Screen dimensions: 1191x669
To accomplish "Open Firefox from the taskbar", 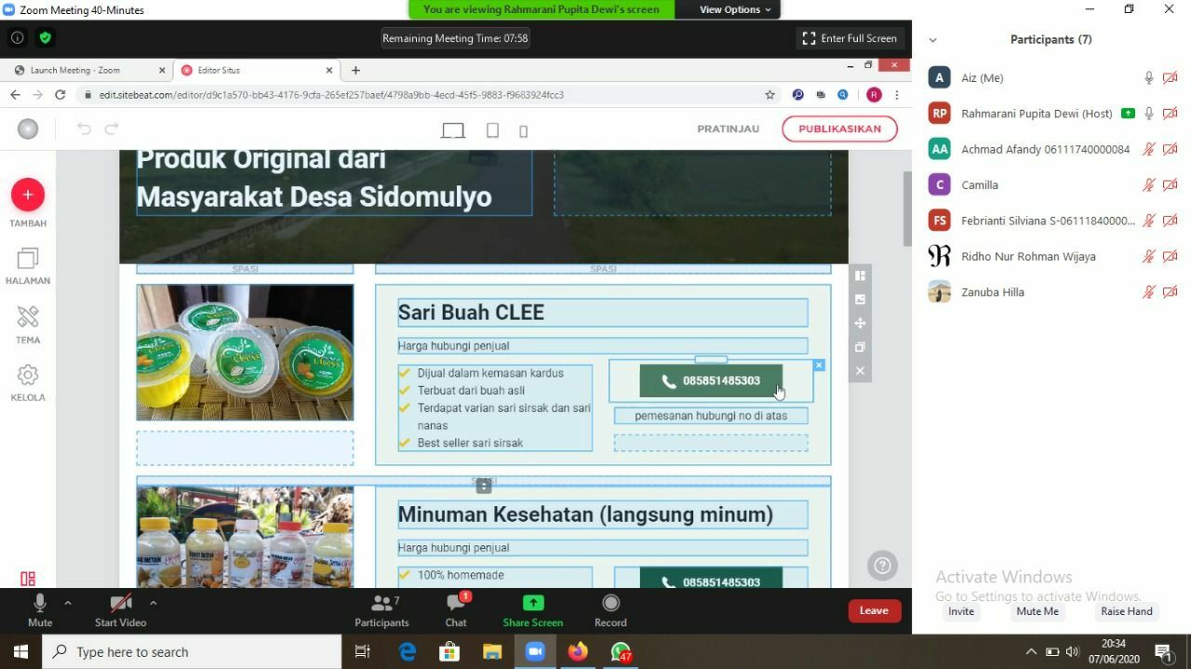I will [578, 652].
